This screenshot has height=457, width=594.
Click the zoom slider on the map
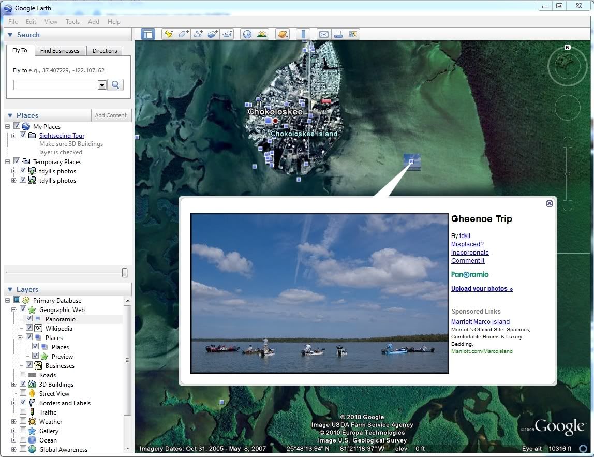567,174
